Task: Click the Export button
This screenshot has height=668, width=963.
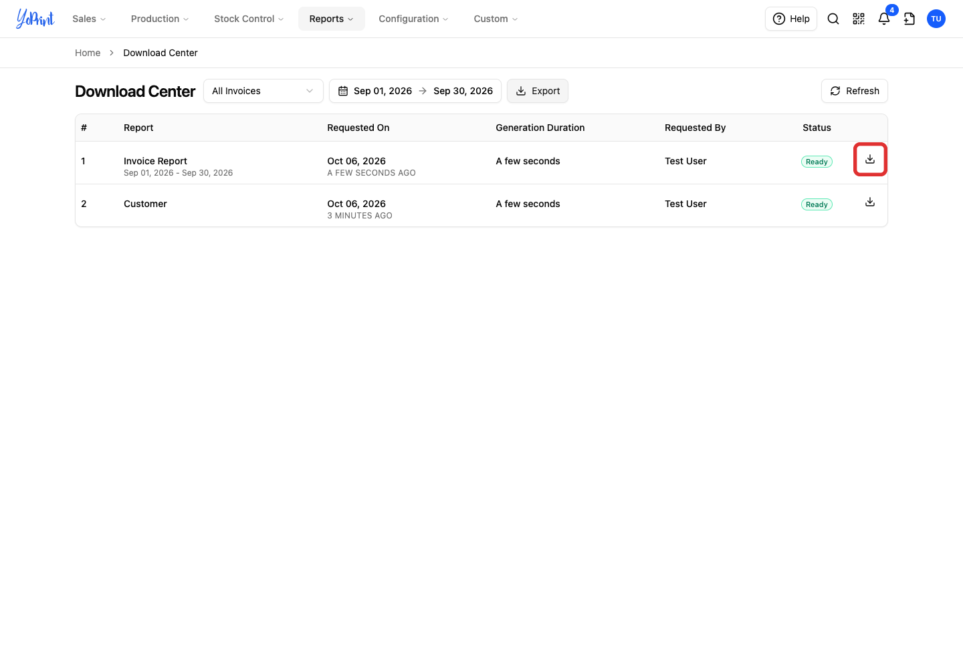Action: (538, 91)
